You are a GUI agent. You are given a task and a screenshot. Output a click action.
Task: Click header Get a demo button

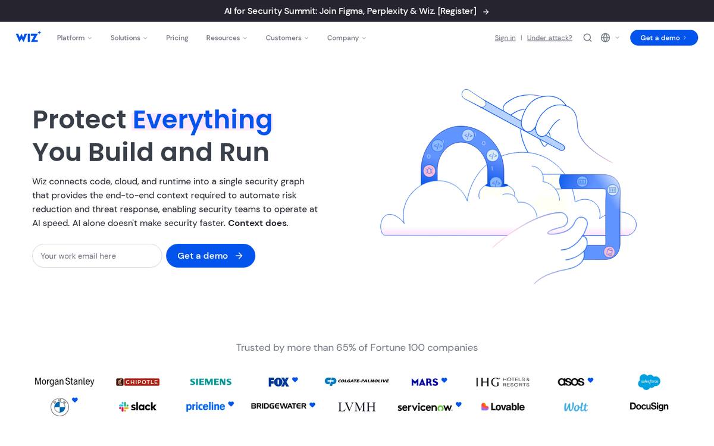pos(664,37)
